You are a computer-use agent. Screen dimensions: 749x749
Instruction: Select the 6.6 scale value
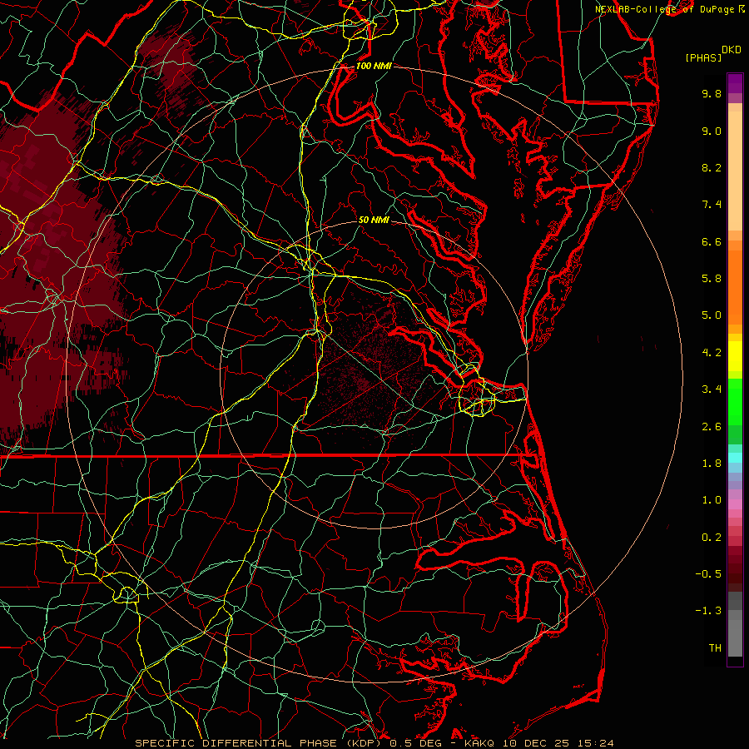tap(712, 241)
